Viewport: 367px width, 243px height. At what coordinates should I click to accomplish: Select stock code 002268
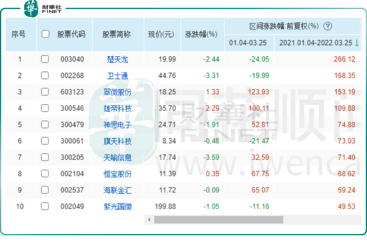coord(72,75)
